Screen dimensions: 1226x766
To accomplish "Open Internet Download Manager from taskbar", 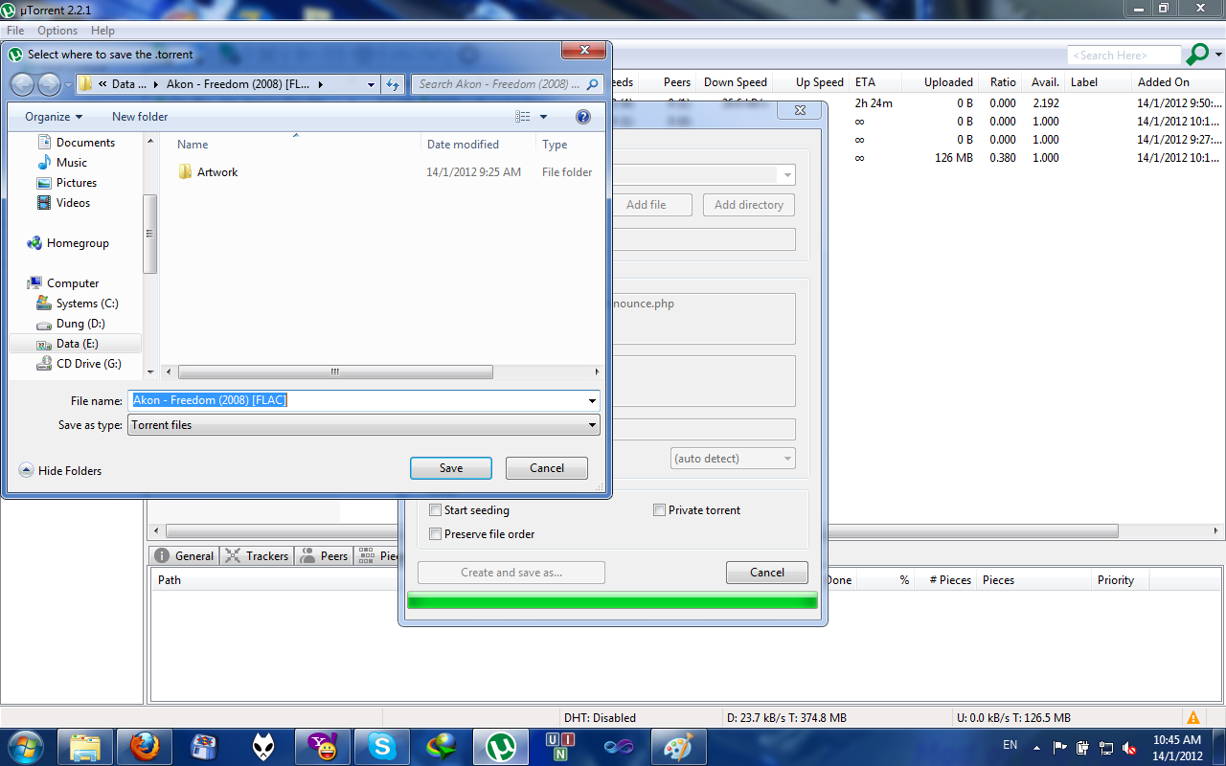I will point(441,746).
